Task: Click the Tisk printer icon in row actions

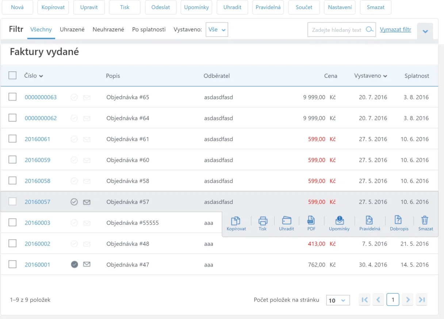Action: [x=263, y=221]
